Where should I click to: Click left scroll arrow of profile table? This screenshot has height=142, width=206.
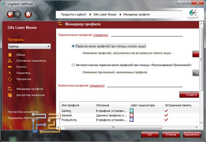coord(58,127)
